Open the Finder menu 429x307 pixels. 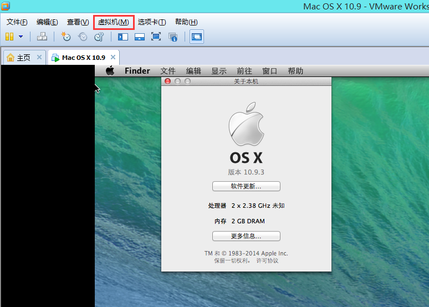[137, 71]
